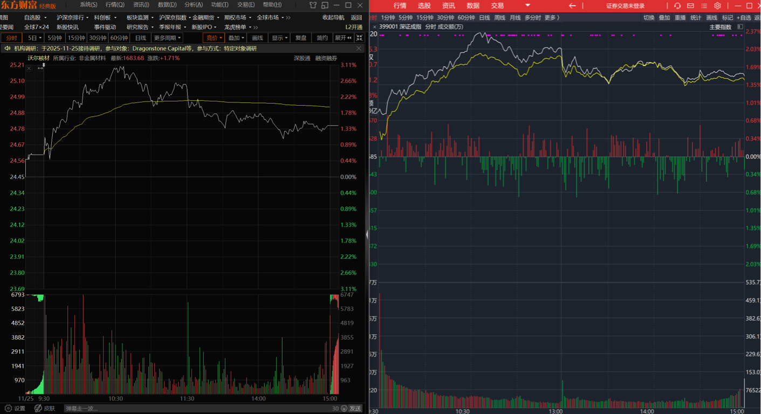The width and height of the screenshot is (761, 414).
Task: Open 行情(Q) menu
Action: pyautogui.click(x=115, y=5)
